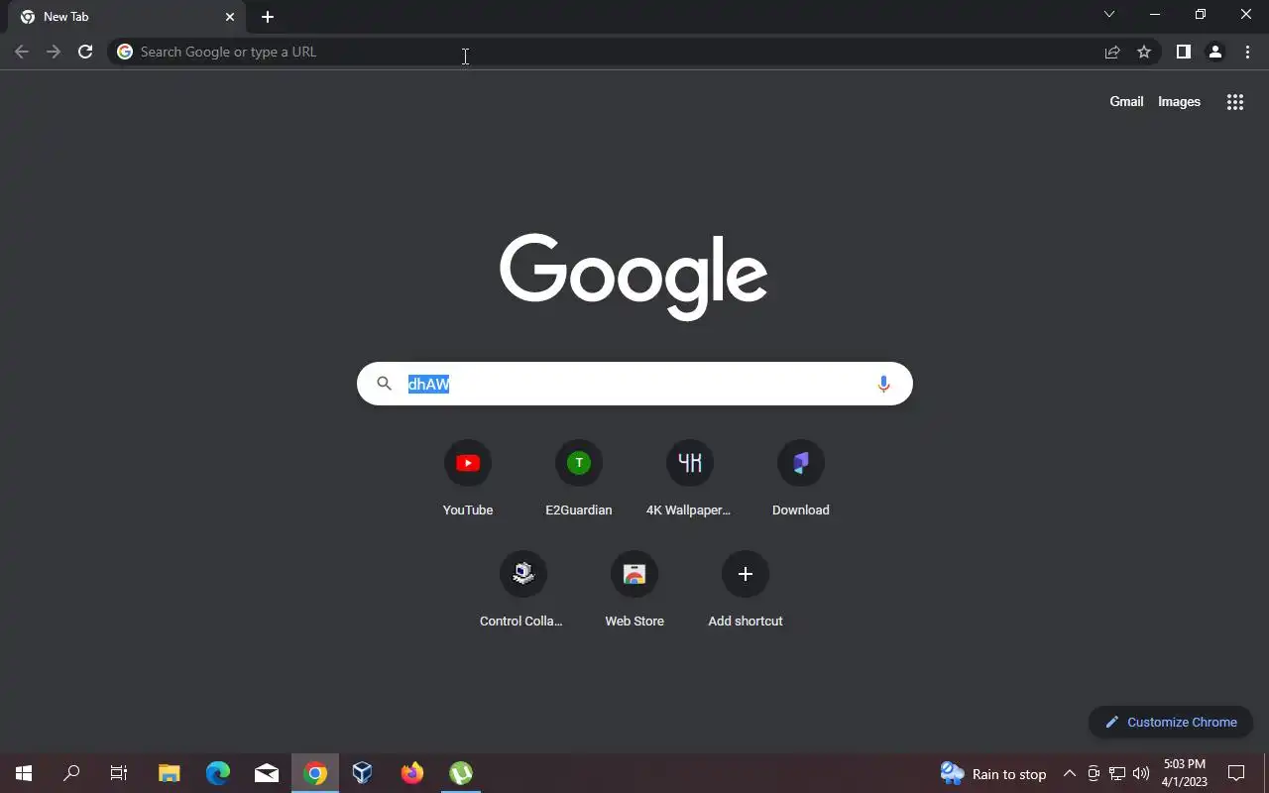Screen dimensions: 1269x793
Task: Open the Images link
Action: click(1179, 102)
